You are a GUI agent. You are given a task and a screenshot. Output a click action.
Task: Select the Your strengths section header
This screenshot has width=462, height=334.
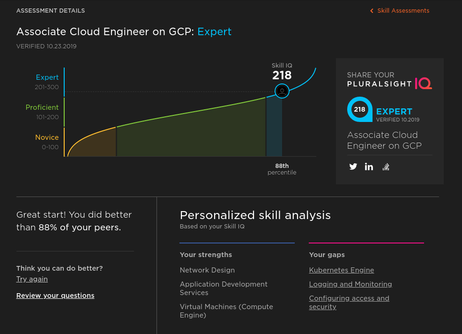206,255
